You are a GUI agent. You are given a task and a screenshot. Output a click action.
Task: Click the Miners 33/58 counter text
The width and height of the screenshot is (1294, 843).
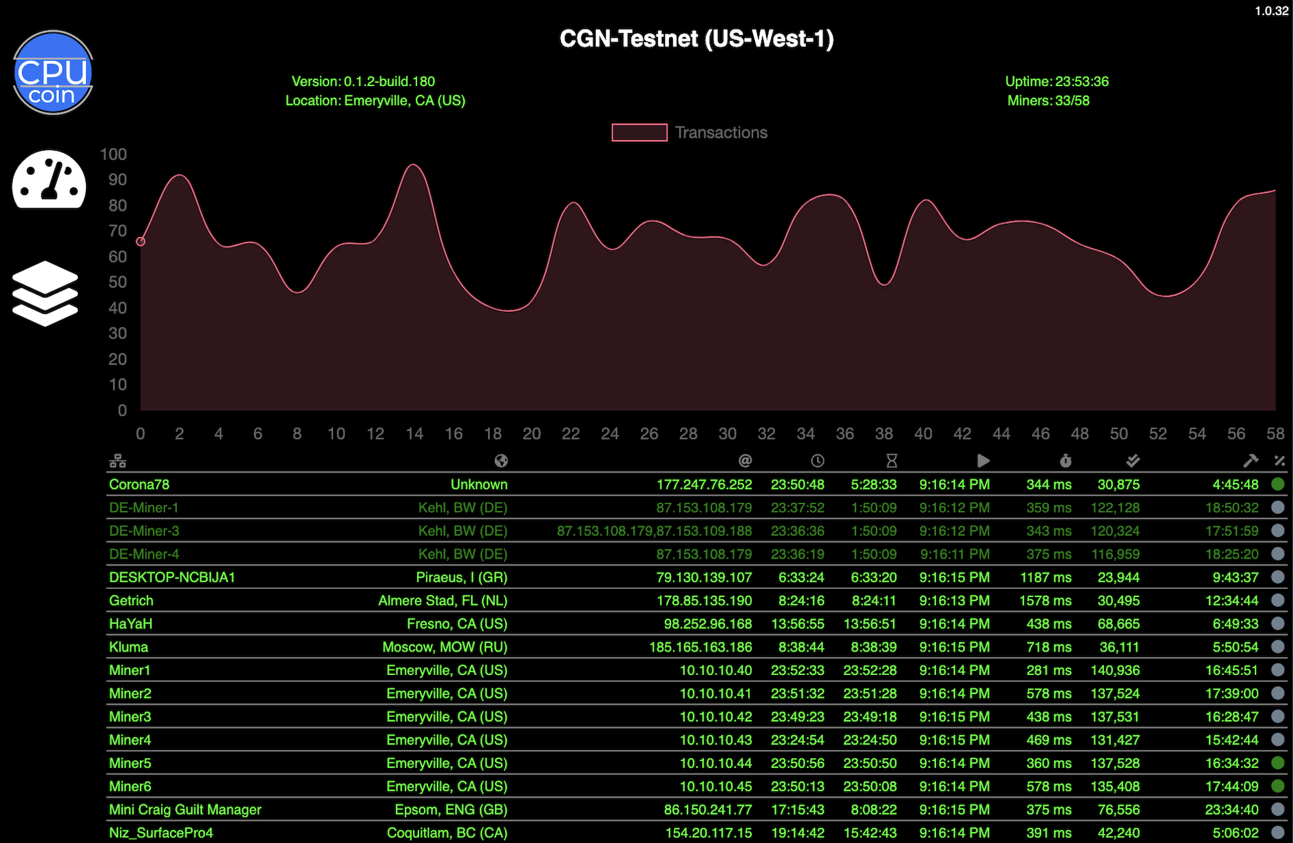[1048, 101]
